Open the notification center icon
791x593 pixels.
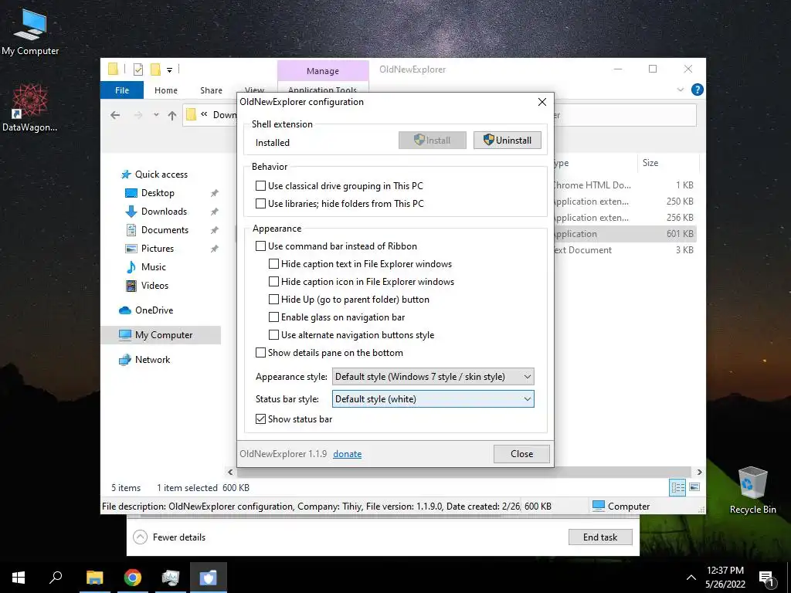pyautogui.click(x=766, y=578)
